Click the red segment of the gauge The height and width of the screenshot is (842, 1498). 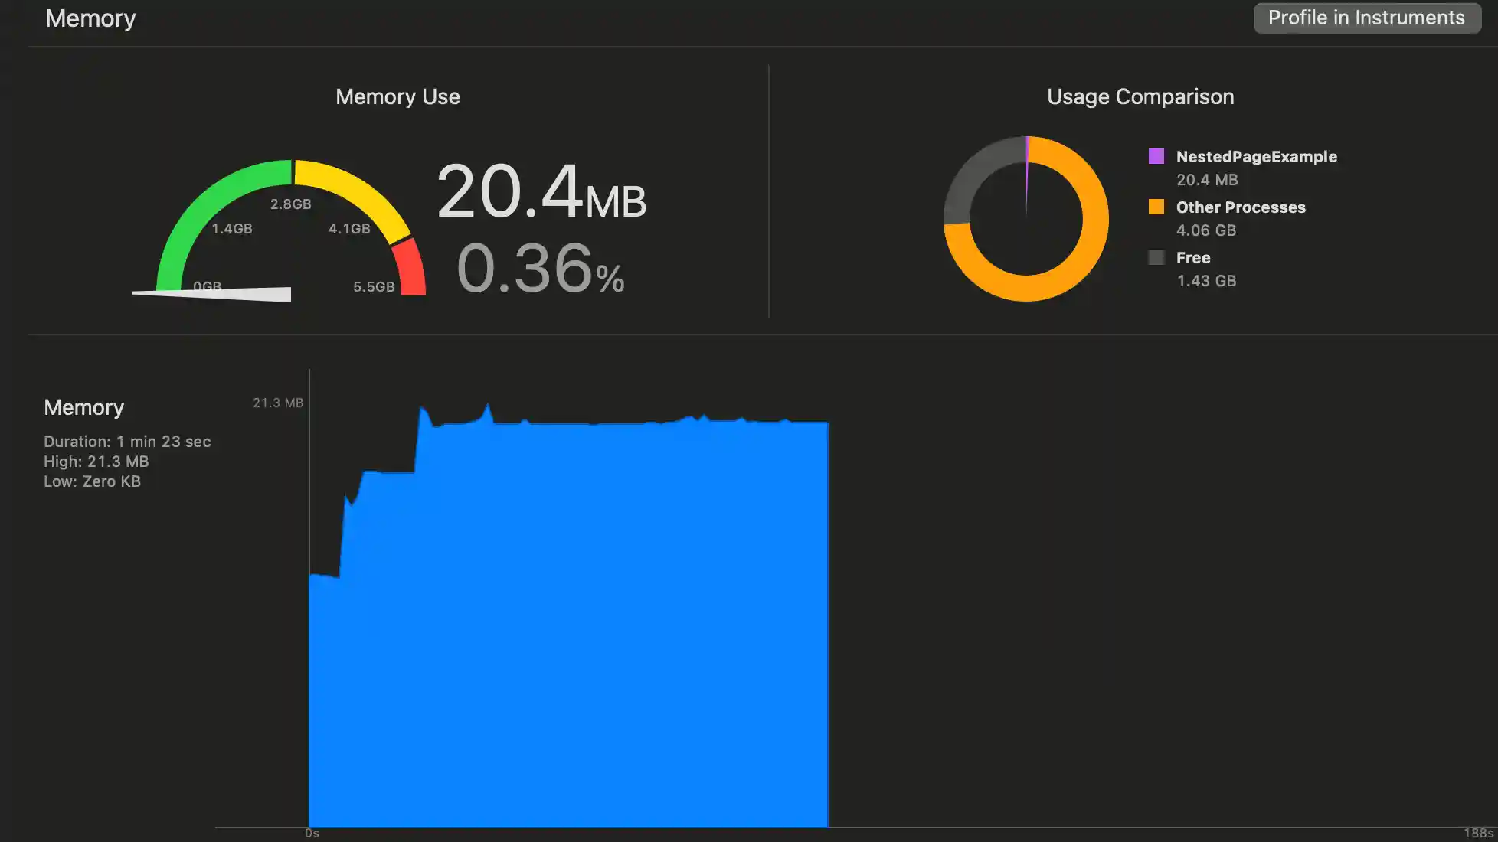[x=410, y=266]
